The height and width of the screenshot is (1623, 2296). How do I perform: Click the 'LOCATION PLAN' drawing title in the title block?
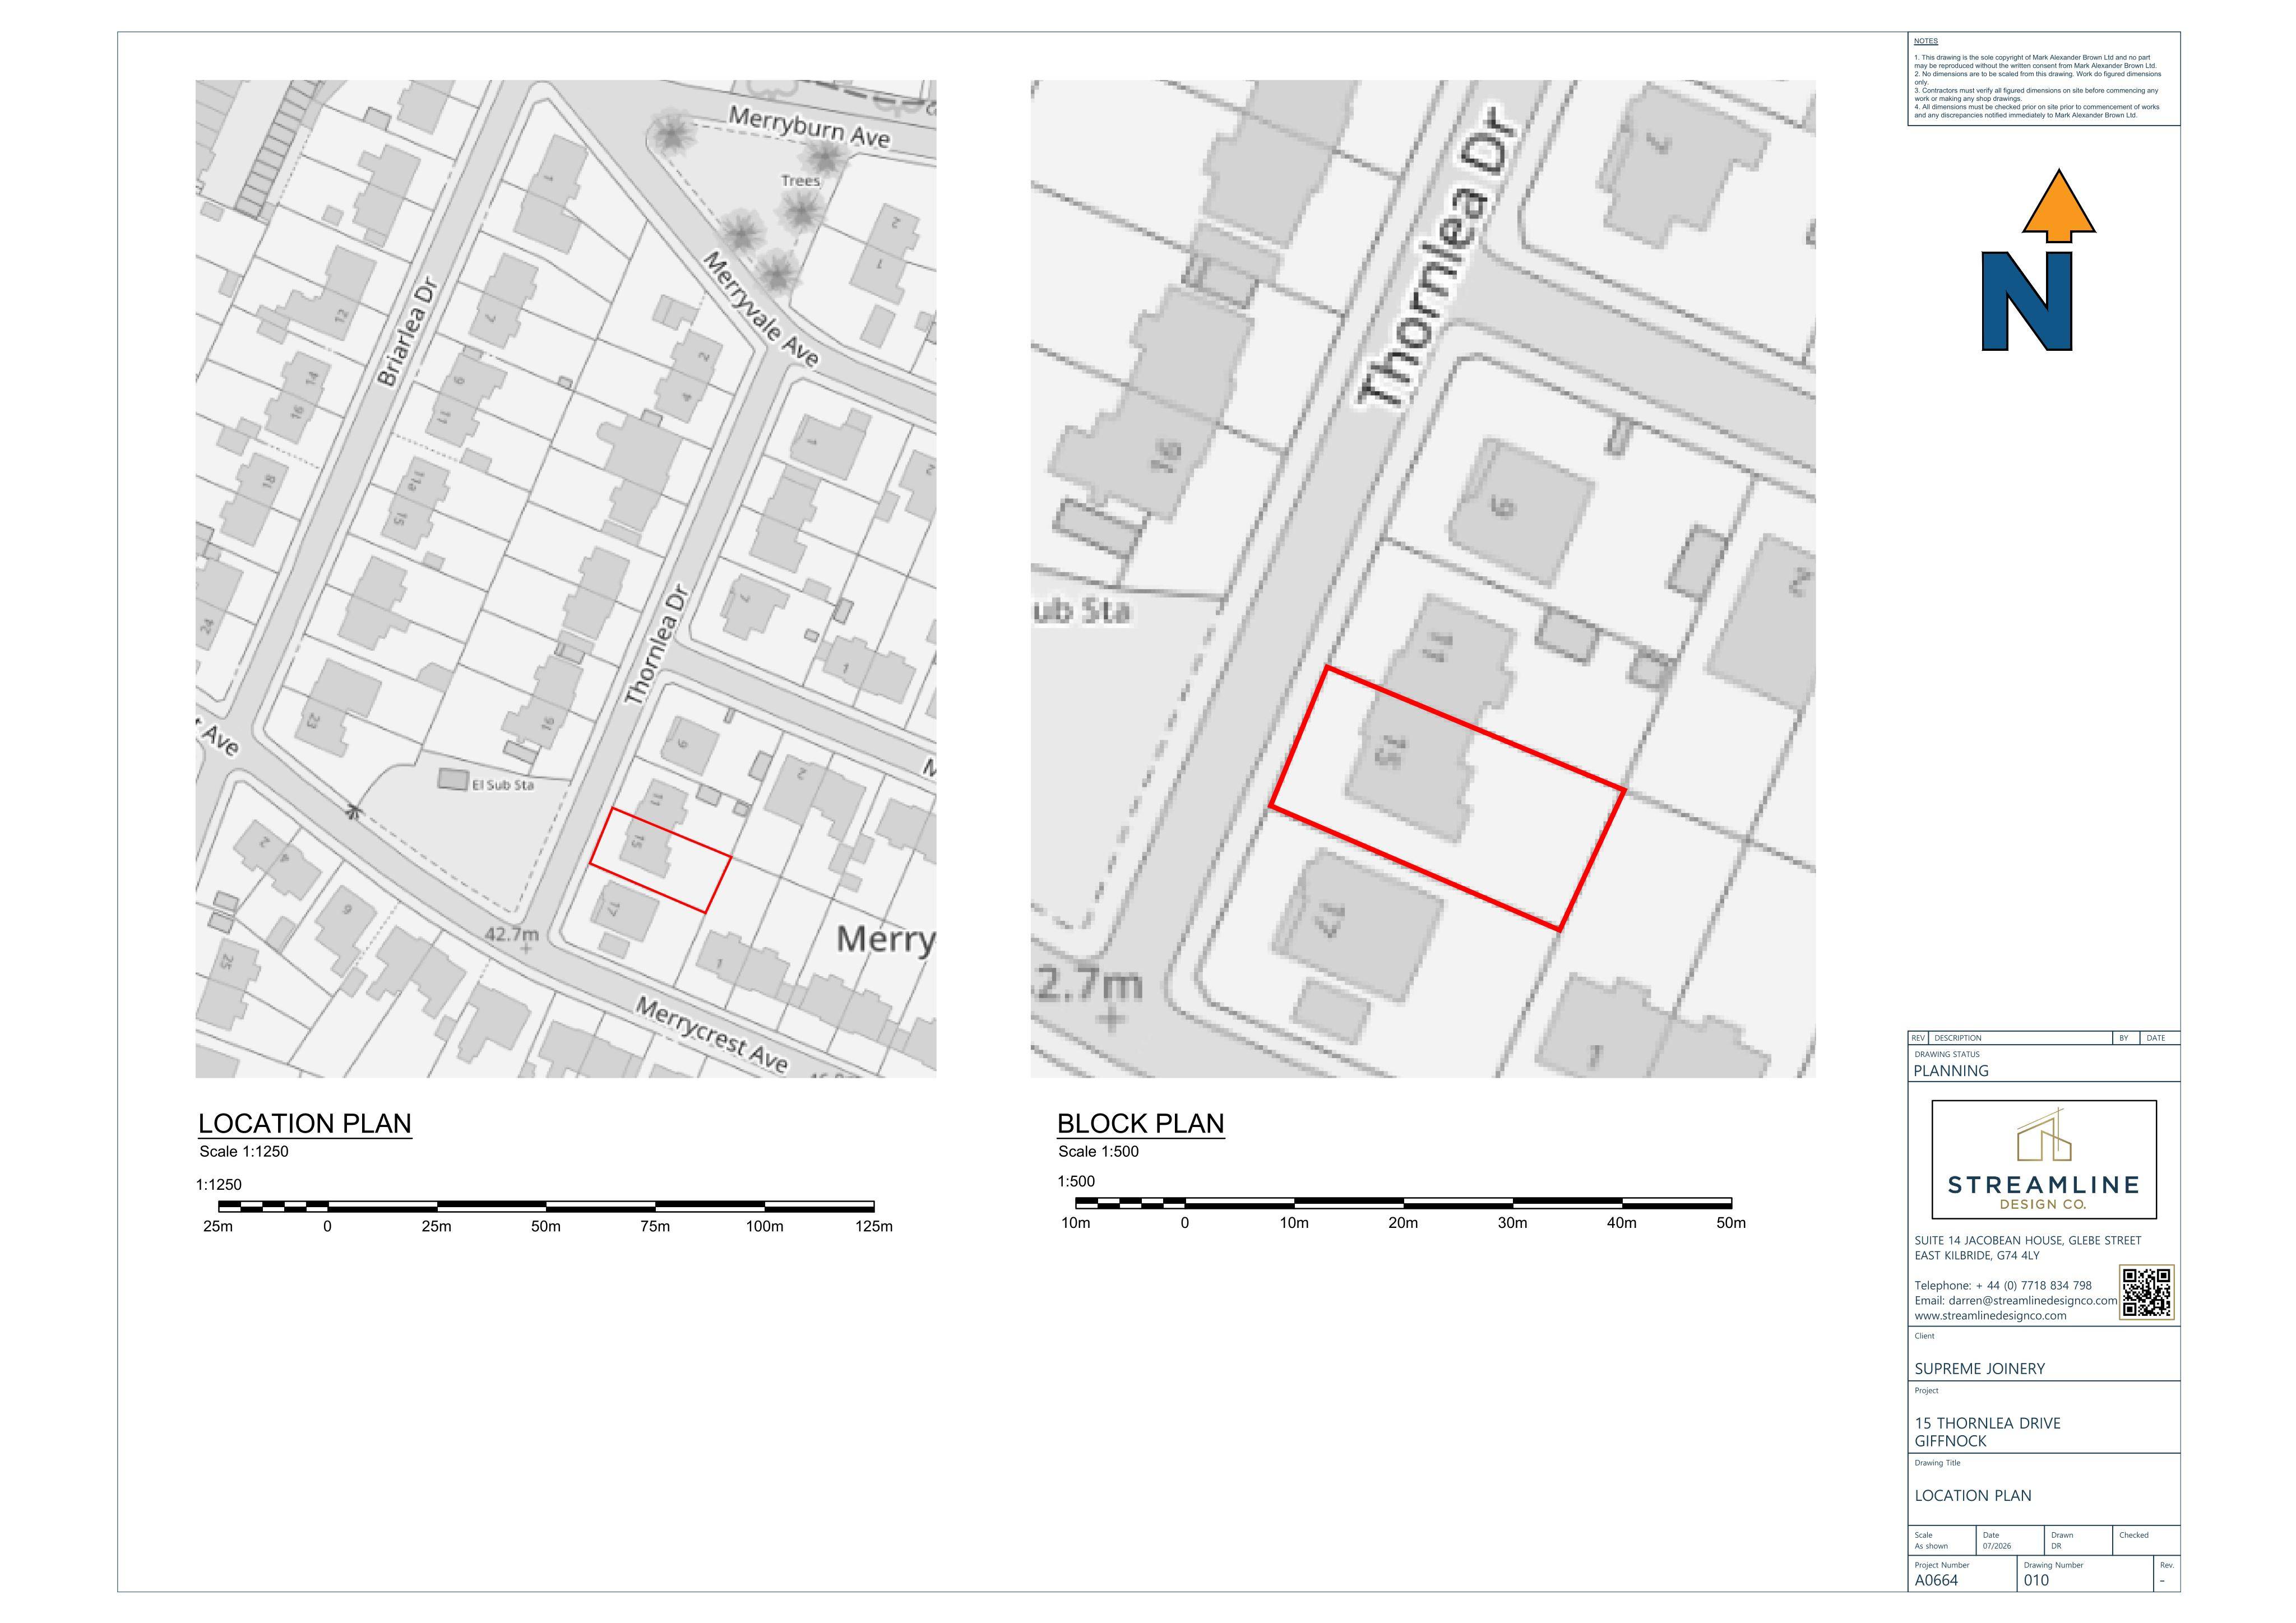pos(1973,1496)
